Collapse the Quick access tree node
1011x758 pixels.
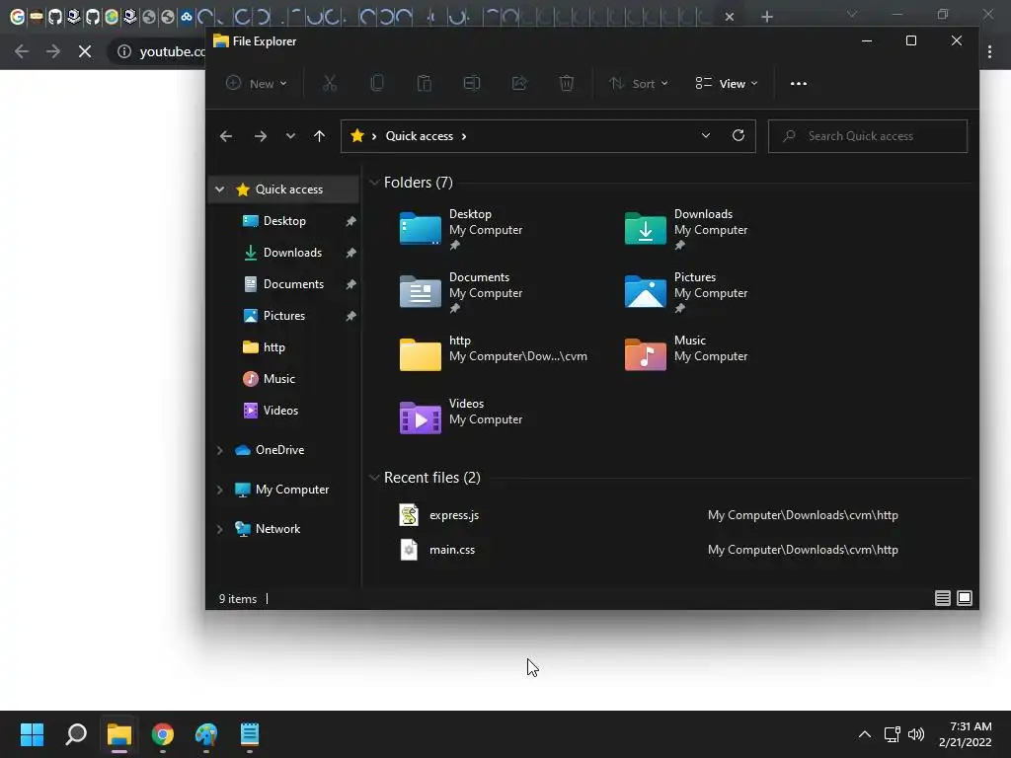coord(220,189)
